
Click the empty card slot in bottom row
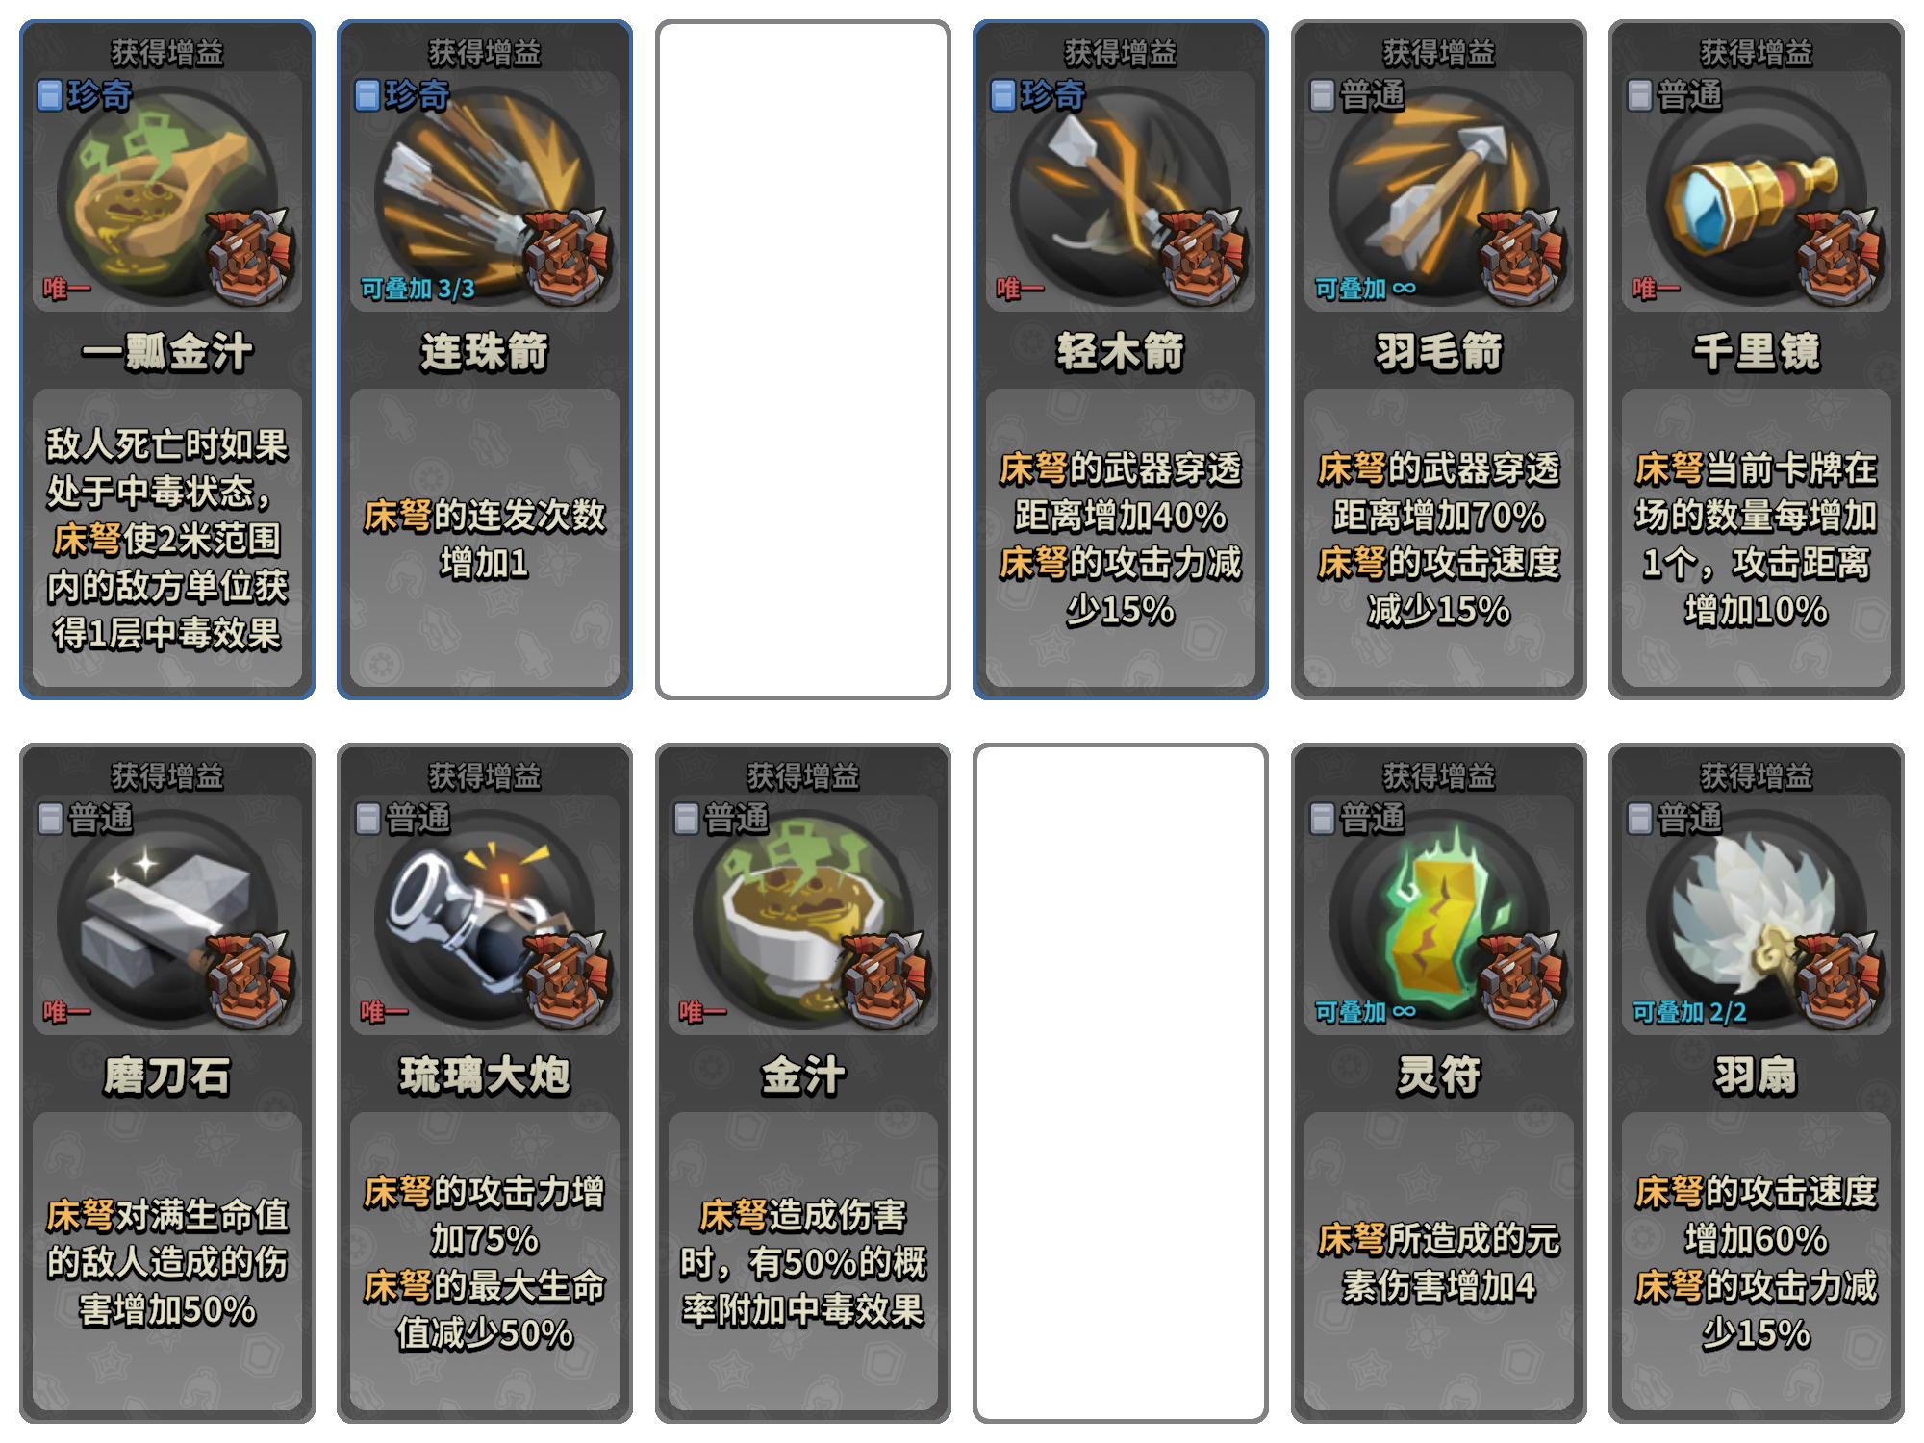coord(1121,1083)
